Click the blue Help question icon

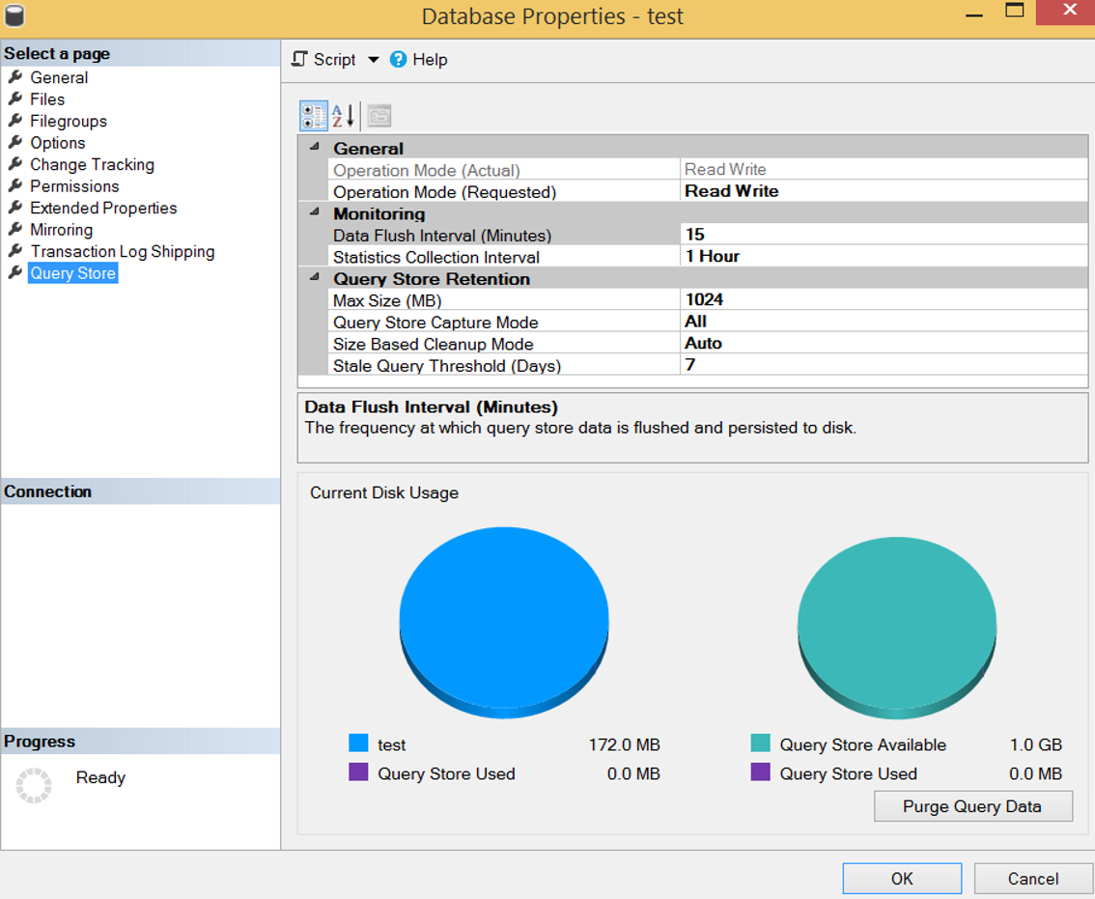[398, 59]
